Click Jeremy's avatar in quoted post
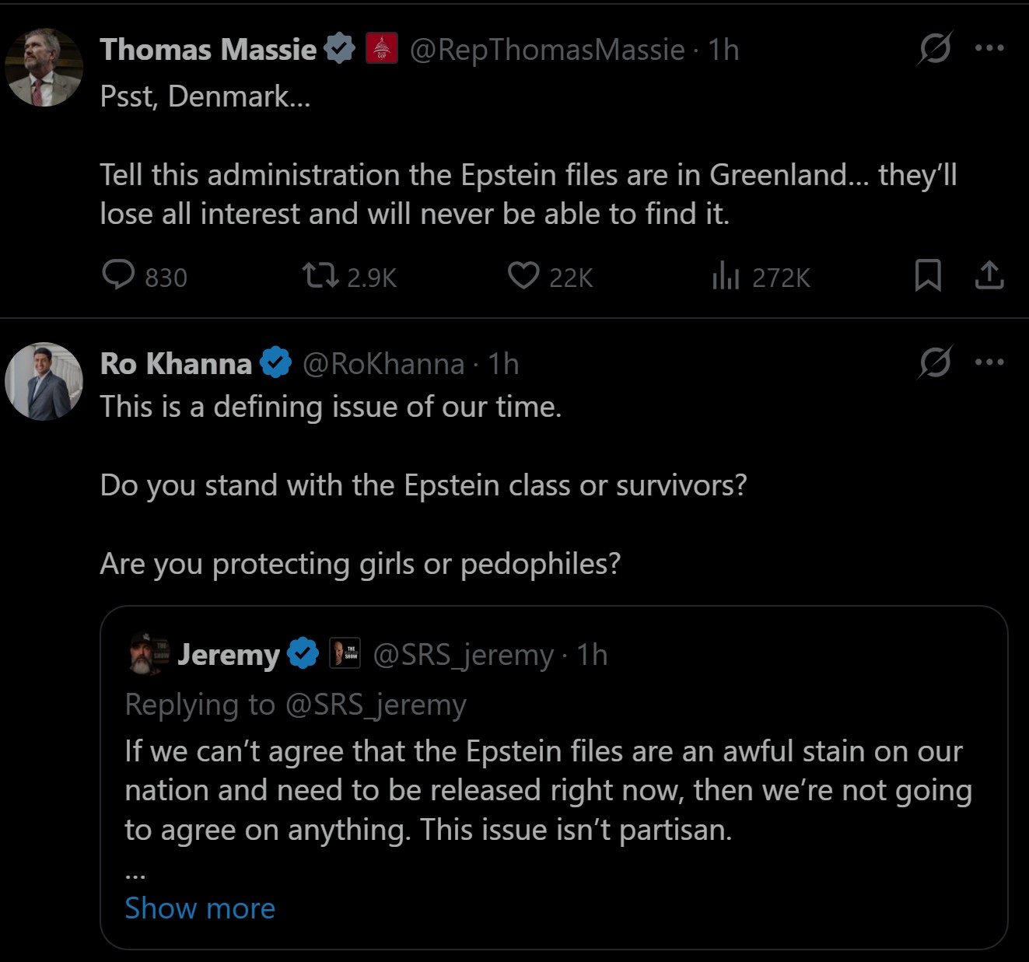The height and width of the screenshot is (962, 1029). (x=148, y=655)
